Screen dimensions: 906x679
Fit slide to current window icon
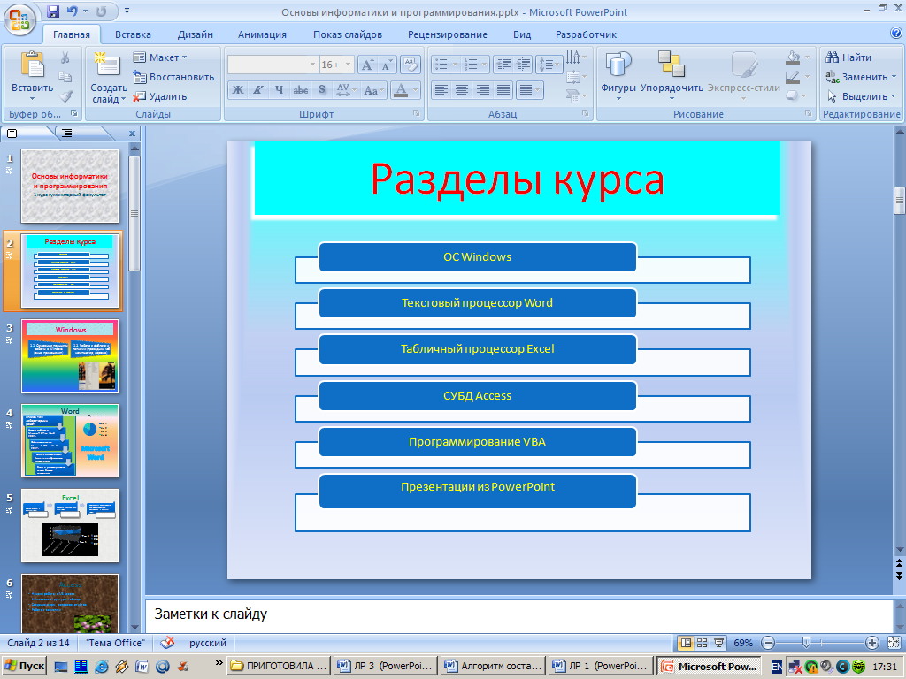pyautogui.click(x=894, y=643)
